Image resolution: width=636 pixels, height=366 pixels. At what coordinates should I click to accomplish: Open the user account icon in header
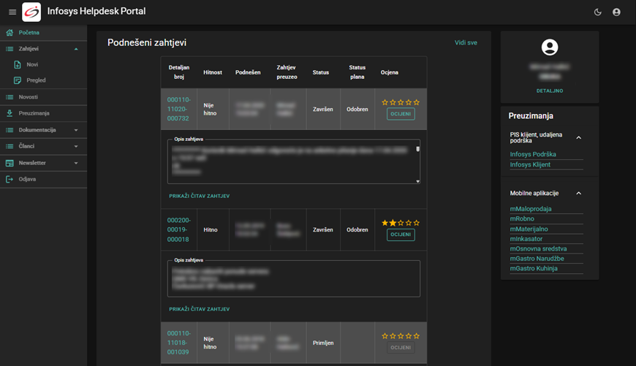pyautogui.click(x=616, y=12)
